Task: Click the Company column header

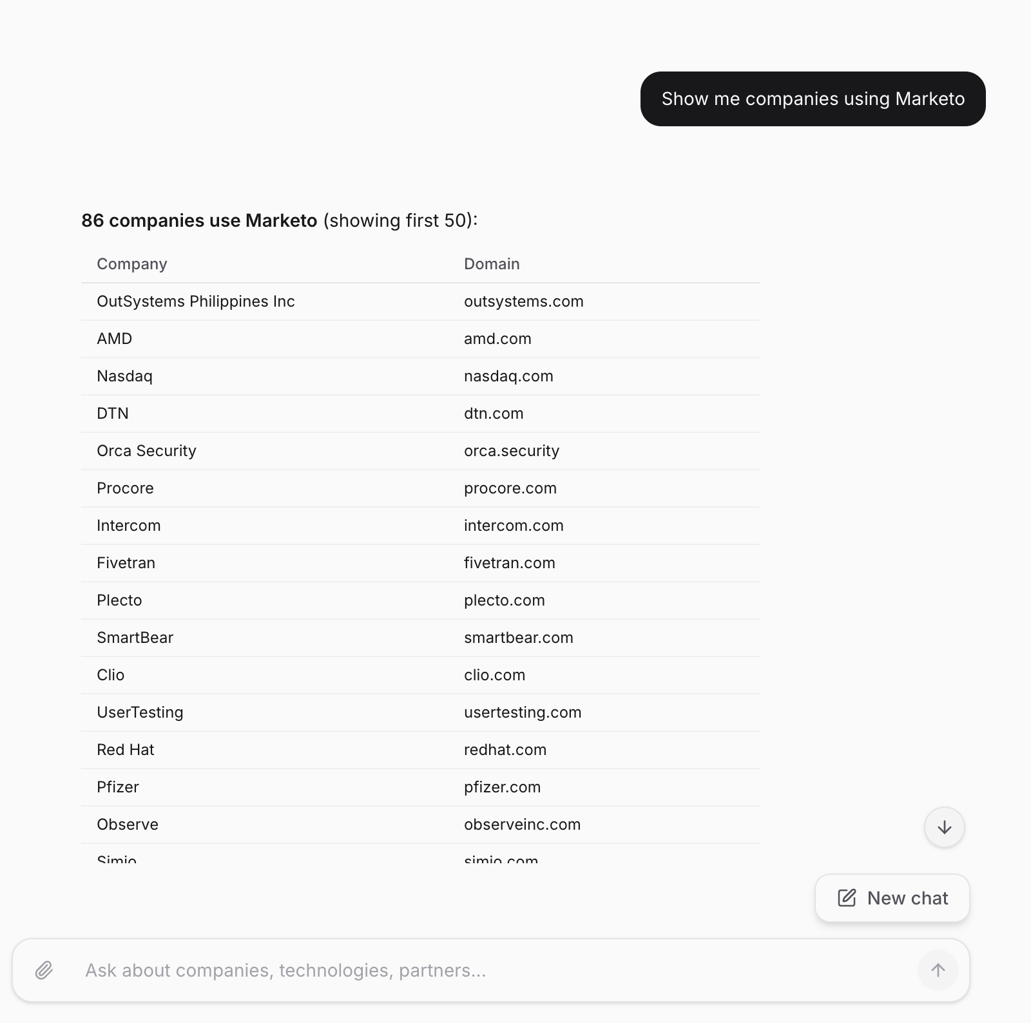Action: (x=132, y=264)
